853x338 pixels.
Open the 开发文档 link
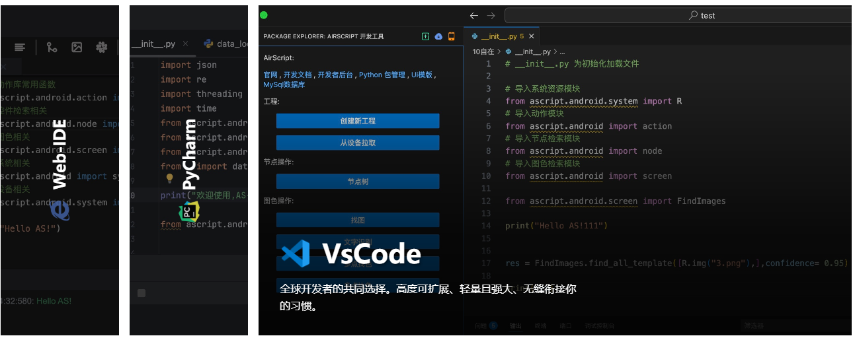point(298,75)
